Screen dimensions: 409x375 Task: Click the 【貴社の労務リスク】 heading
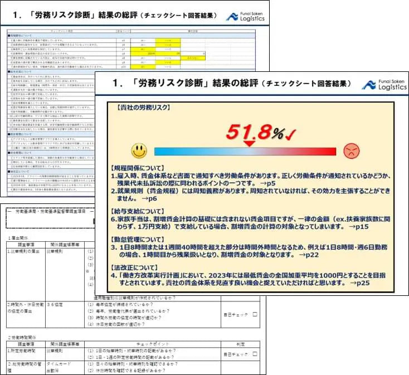click(143, 108)
